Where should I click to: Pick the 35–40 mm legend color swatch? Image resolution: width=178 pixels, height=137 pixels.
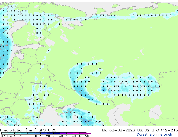pyautogui.click(x=70, y=133)
